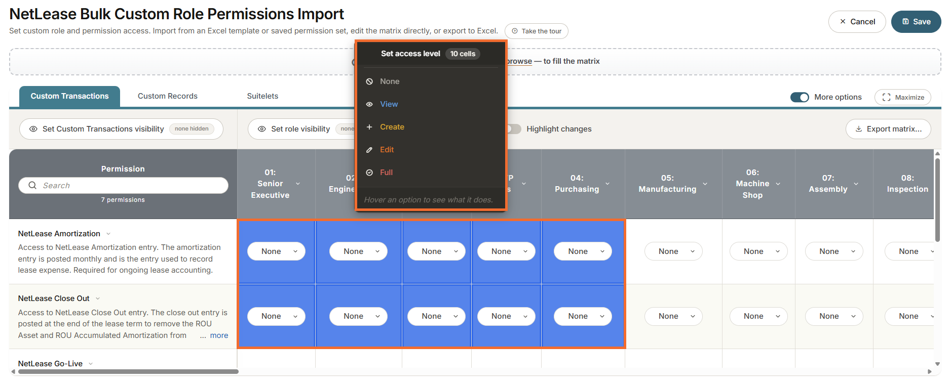Expand NetLease Amortization row chevron
The height and width of the screenshot is (385, 950).
point(108,234)
